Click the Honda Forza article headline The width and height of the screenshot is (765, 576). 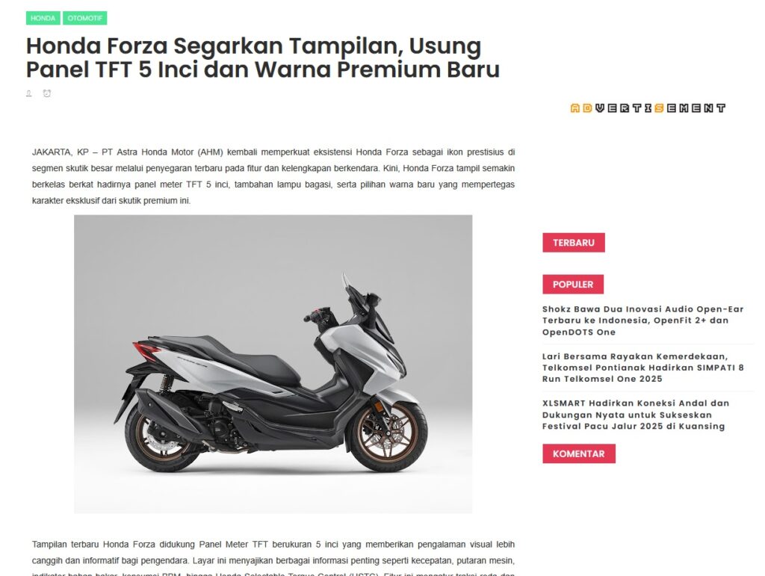click(x=262, y=58)
